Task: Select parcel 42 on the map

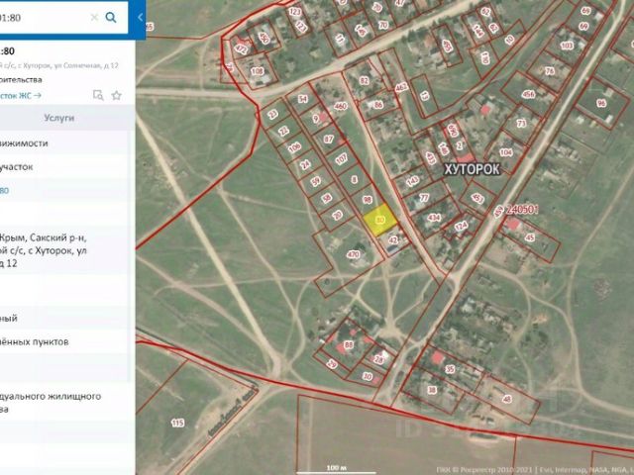Action: [x=392, y=239]
